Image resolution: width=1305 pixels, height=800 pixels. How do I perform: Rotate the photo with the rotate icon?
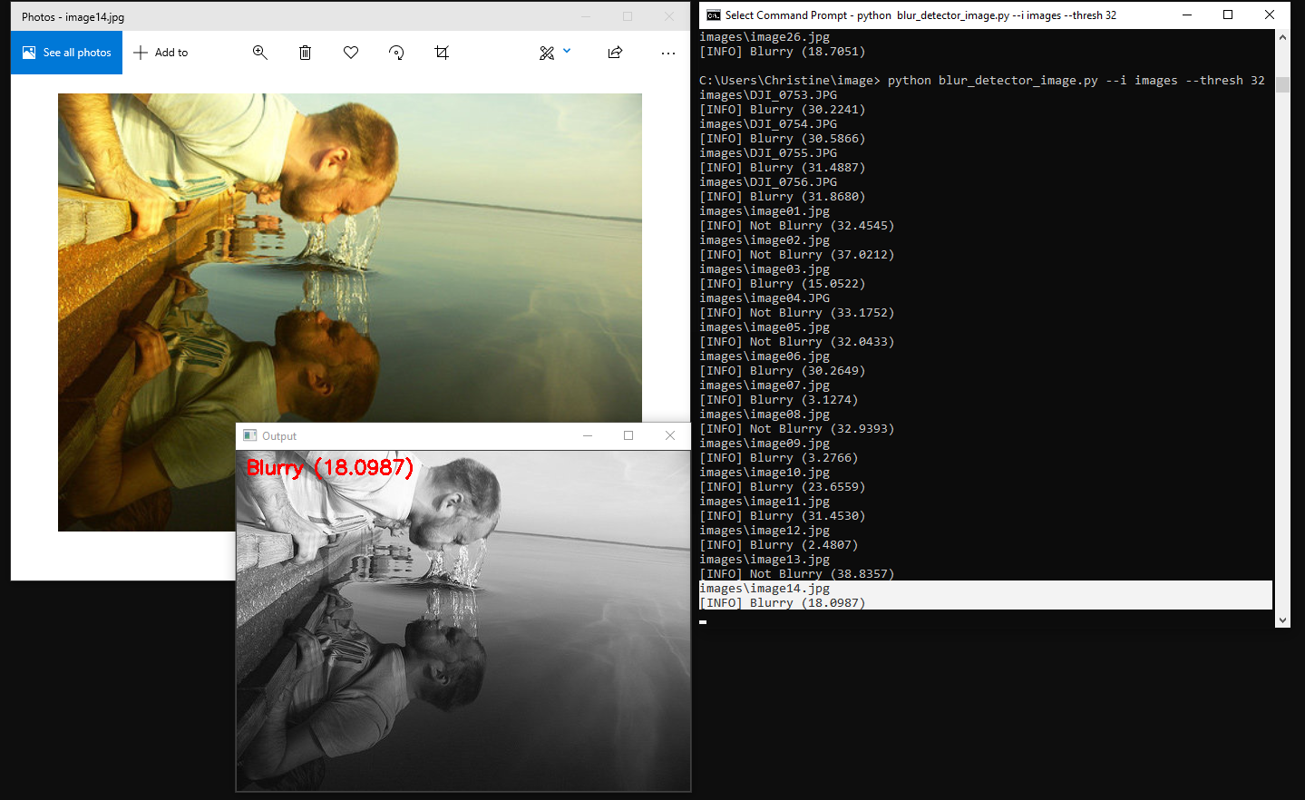tap(396, 53)
